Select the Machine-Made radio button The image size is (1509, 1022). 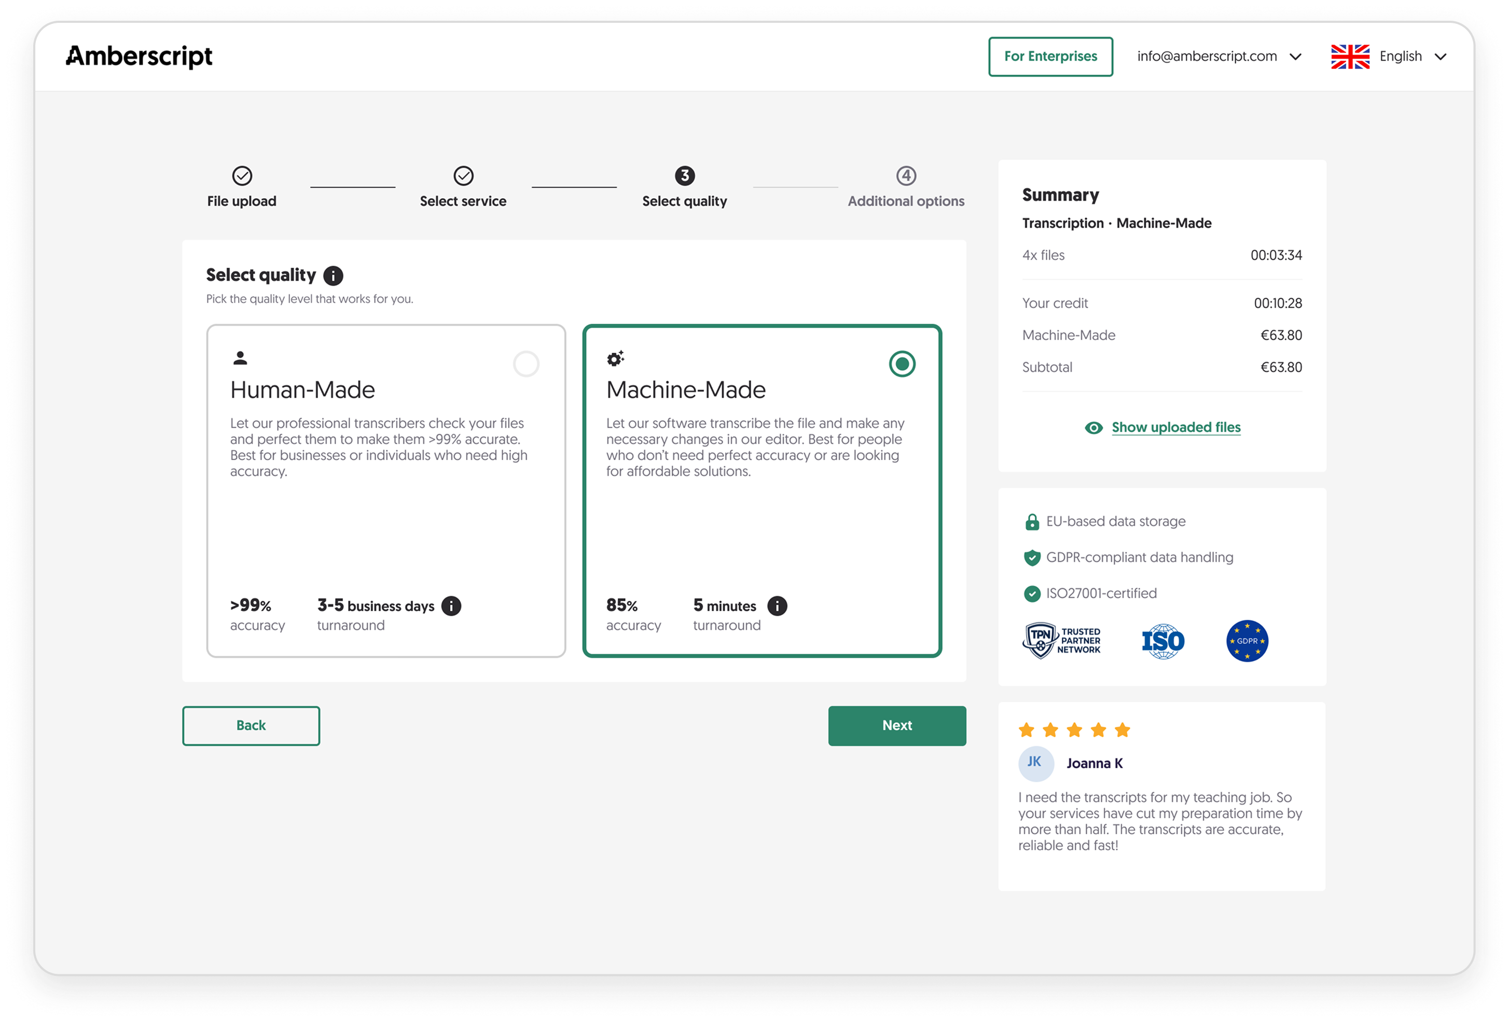tap(902, 364)
